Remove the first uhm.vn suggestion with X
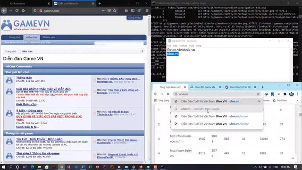The height and width of the screenshot is (170, 302). (259, 102)
